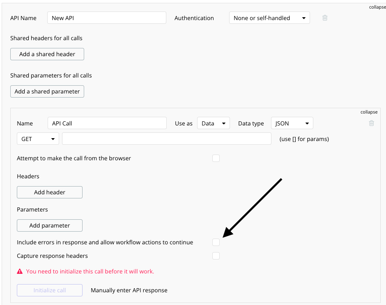
Task: Click the Add parameter button
Action: [49, 225]
